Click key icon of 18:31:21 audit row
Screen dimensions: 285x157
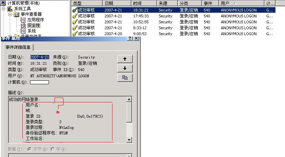point(75,10)
